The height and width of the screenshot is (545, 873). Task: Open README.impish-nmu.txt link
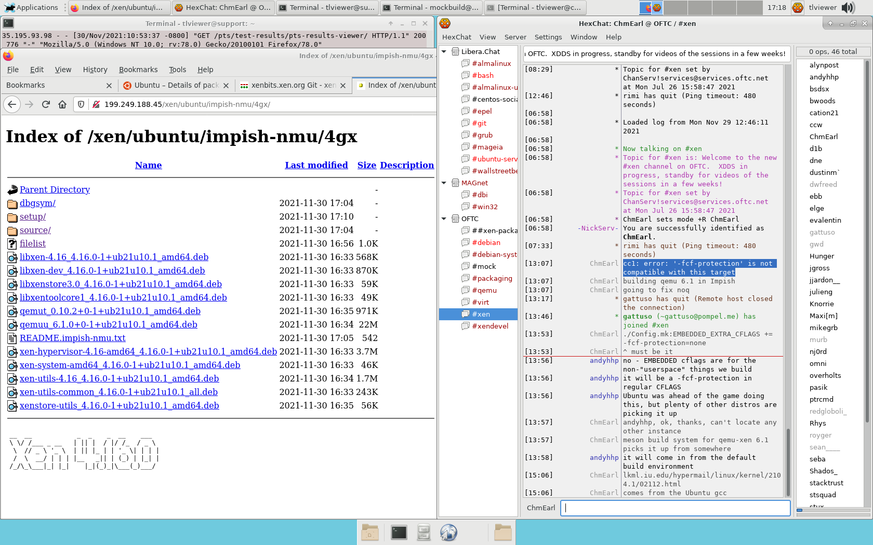click(x=72, y=338)
